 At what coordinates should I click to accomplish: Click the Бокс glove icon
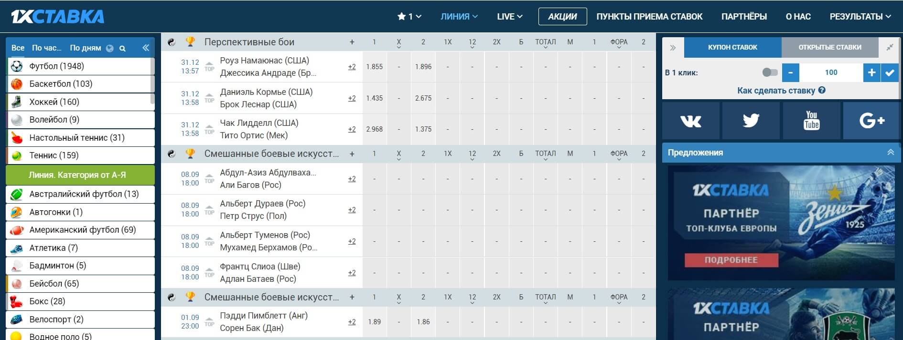point(17,301)
